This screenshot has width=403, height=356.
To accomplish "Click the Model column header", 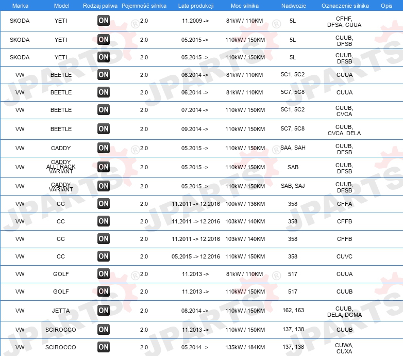I will click(61, 6).
